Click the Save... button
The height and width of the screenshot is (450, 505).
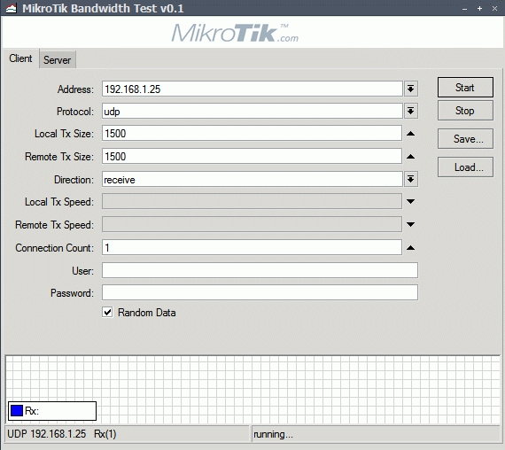(x=465, y=139)
